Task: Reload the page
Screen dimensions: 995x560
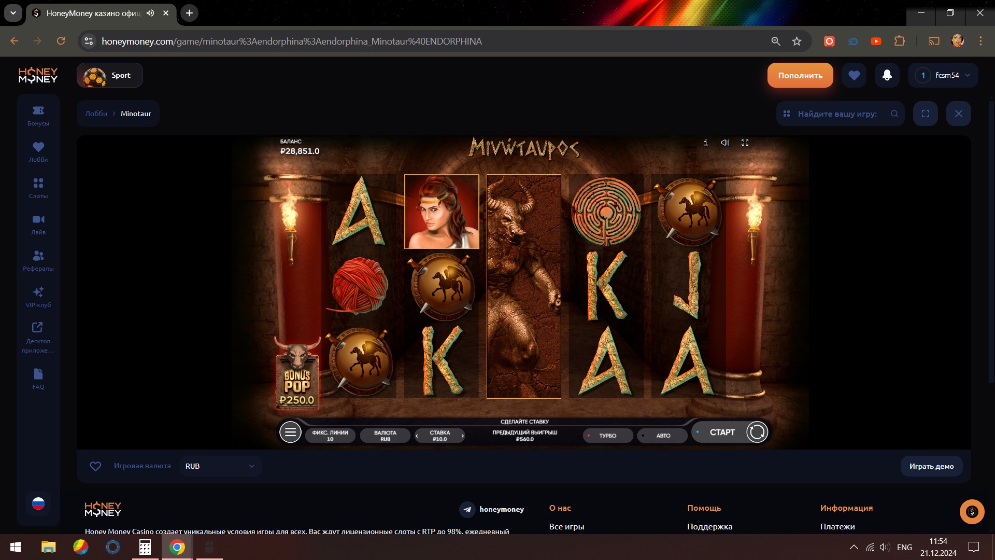Action: coord(61,41)
